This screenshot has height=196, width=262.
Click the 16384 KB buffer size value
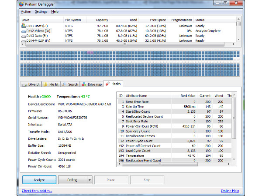(65, 145)
